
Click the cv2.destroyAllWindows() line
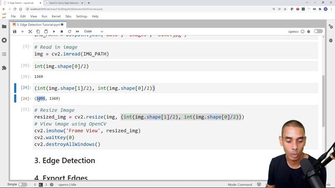tap(67, 144)
